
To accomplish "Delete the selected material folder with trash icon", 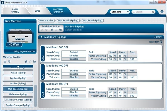I will click(x=26, y=62).
